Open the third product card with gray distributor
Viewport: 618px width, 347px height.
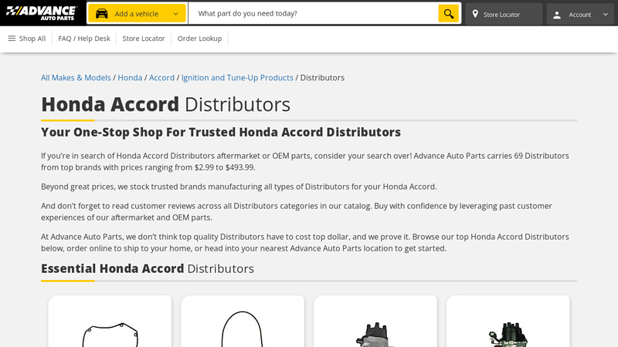pos(375,322)
